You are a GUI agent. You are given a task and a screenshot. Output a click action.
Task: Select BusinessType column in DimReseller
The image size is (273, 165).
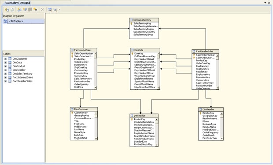click(x=209, y=124)
